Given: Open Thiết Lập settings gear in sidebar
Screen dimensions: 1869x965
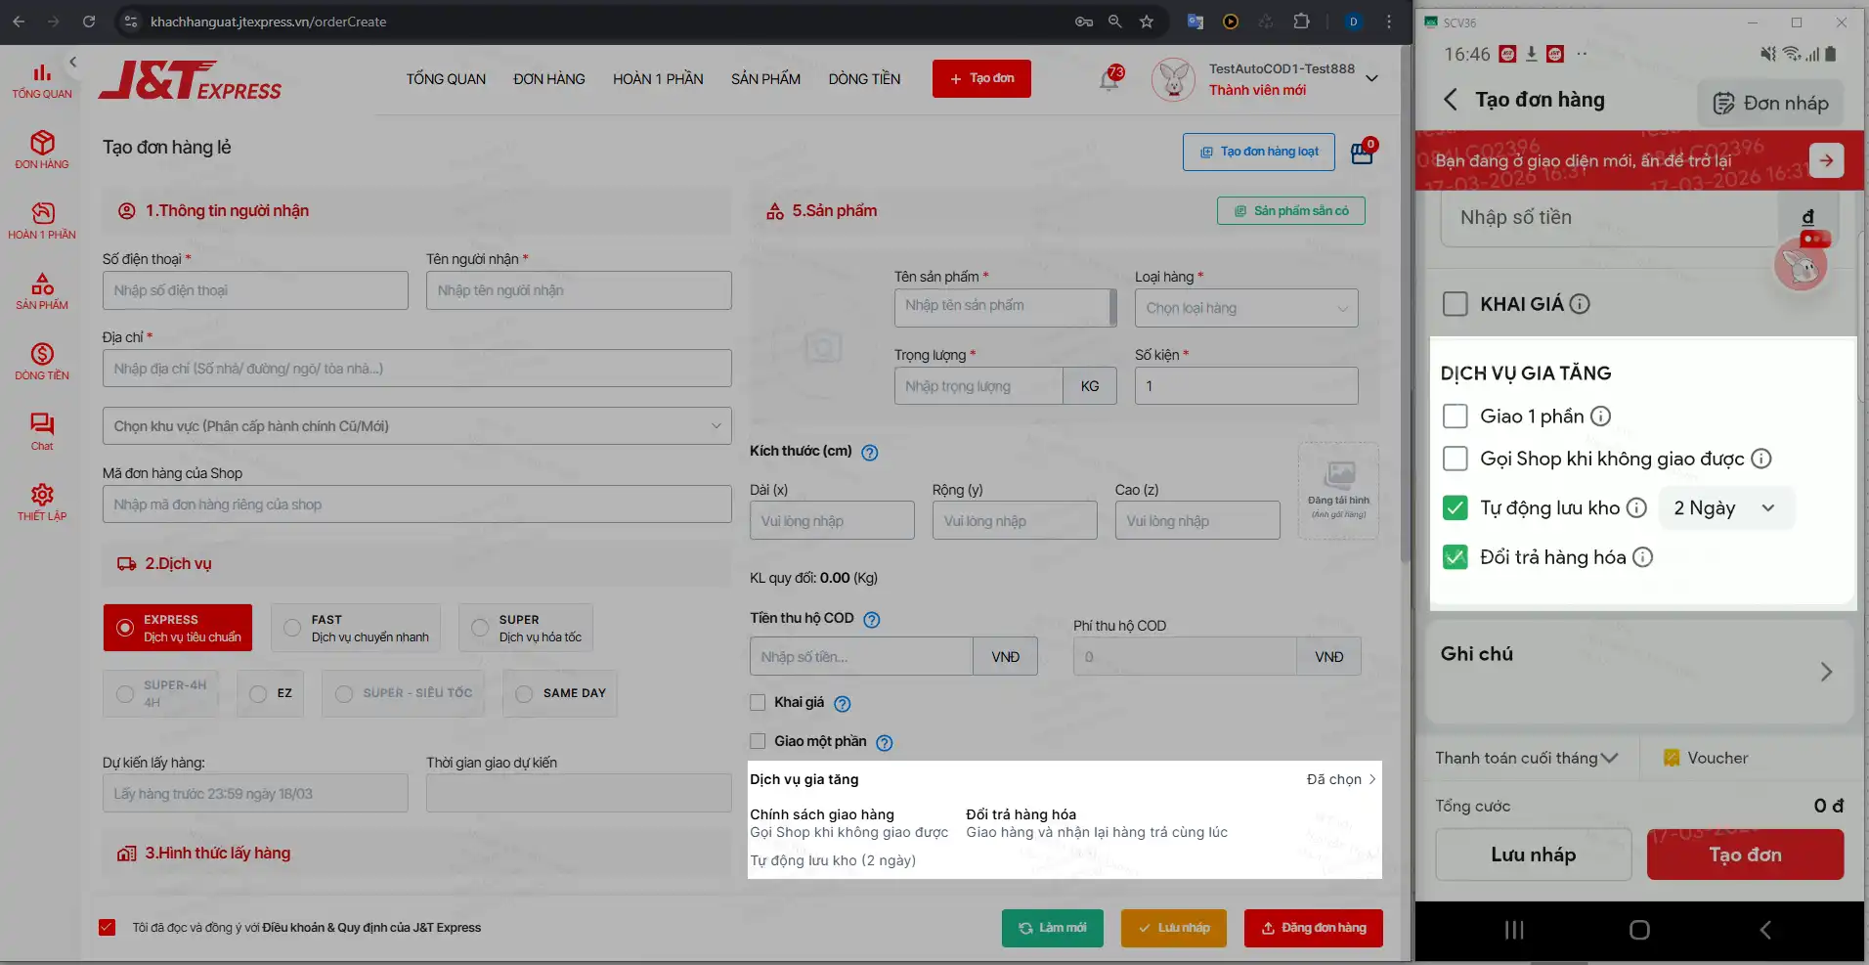Looking at the screenshot, I should click(x=42, y=502).
